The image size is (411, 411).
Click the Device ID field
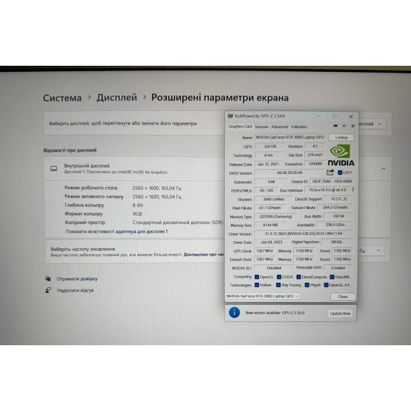click(332, 181)
